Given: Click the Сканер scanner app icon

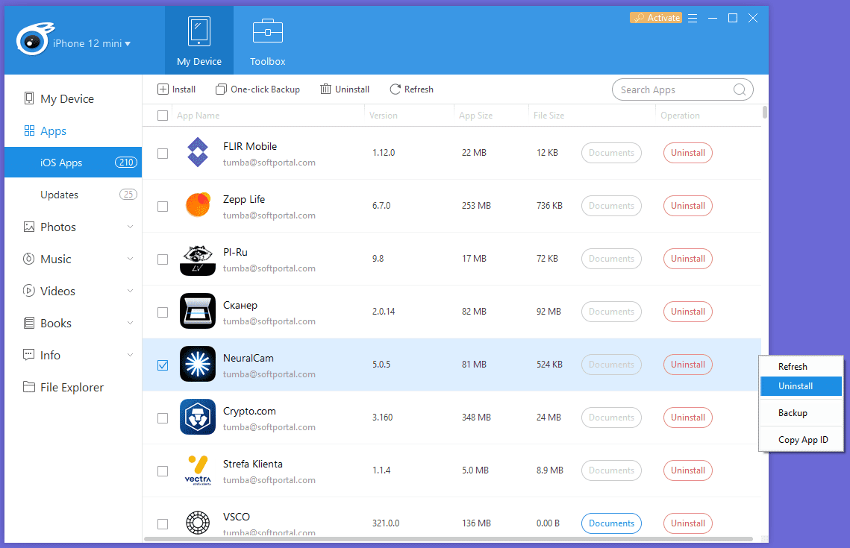Looking at the screenshot, I should [198, 312].
